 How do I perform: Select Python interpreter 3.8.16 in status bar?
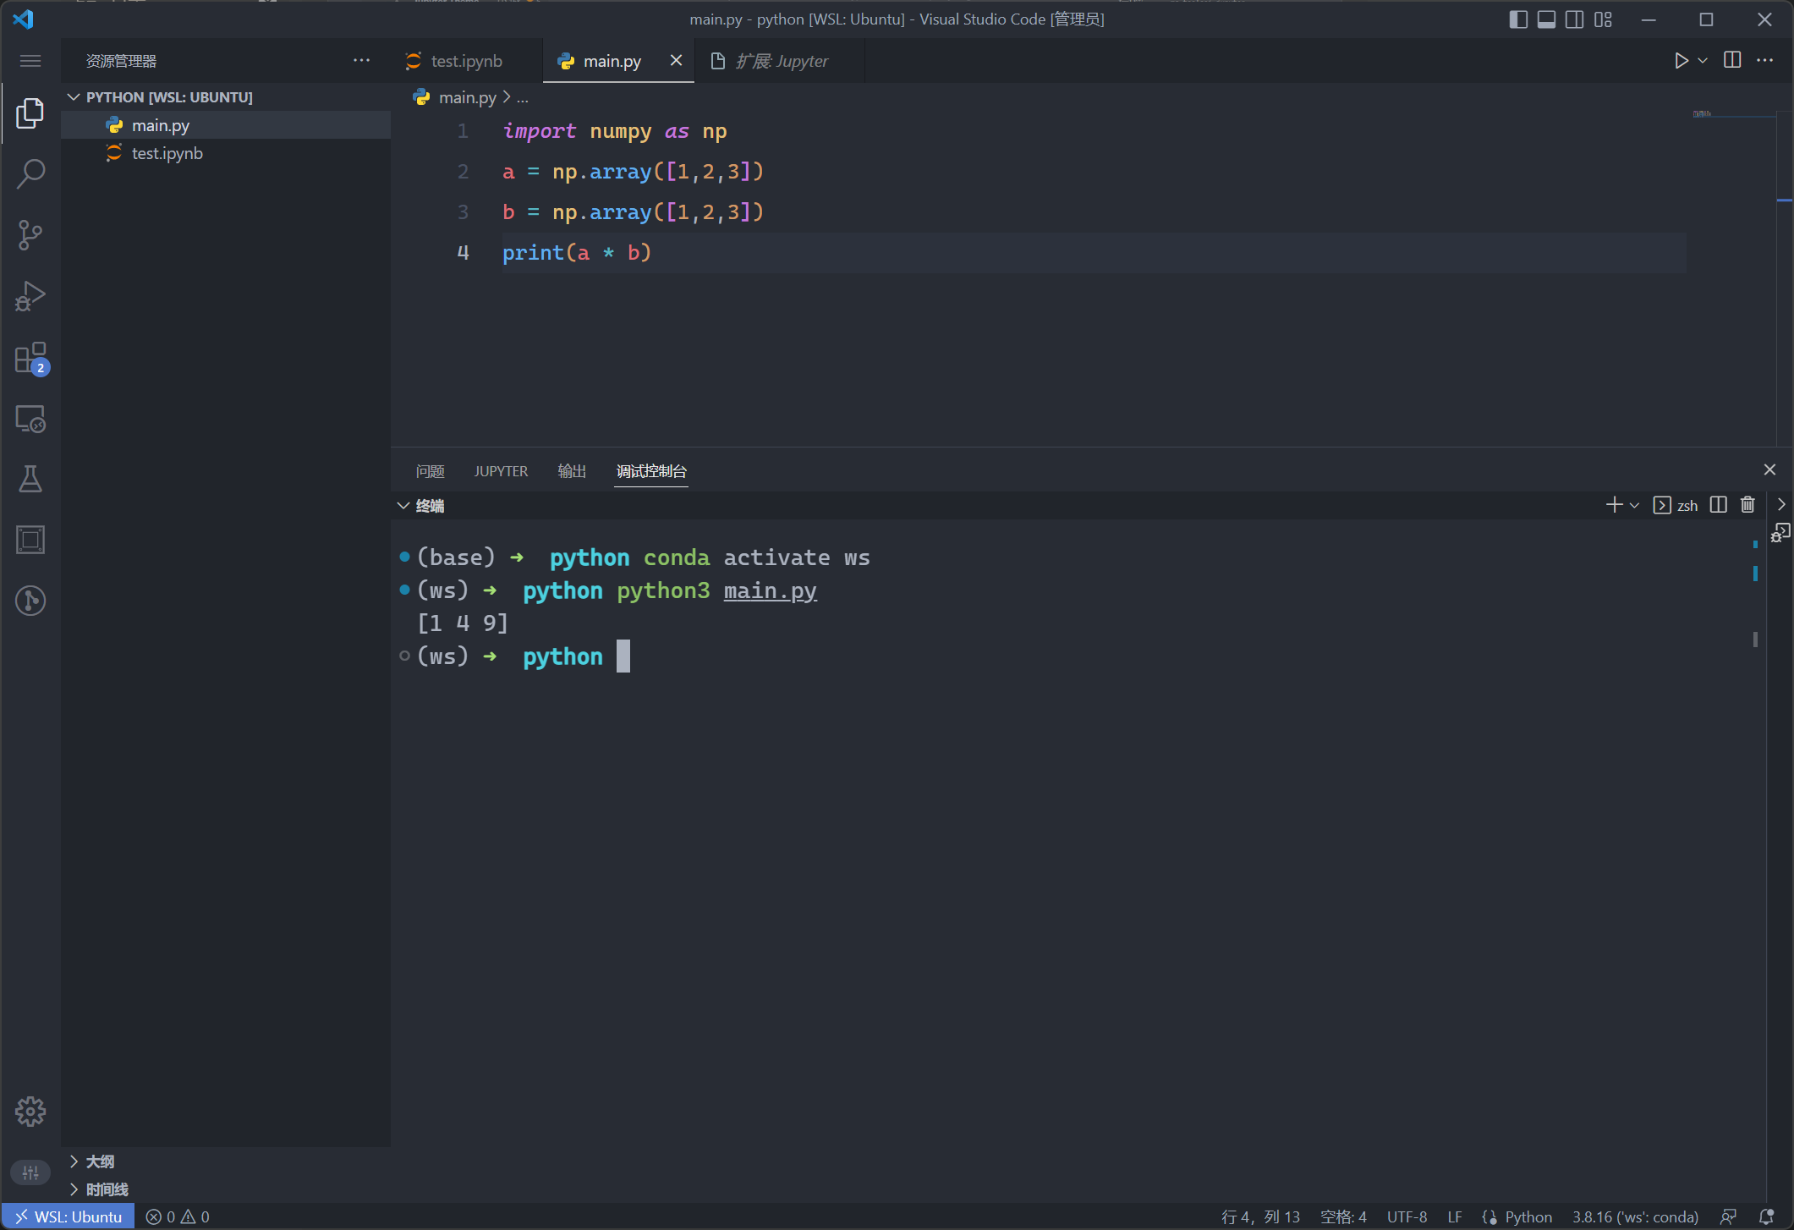click(1634, 1216)
